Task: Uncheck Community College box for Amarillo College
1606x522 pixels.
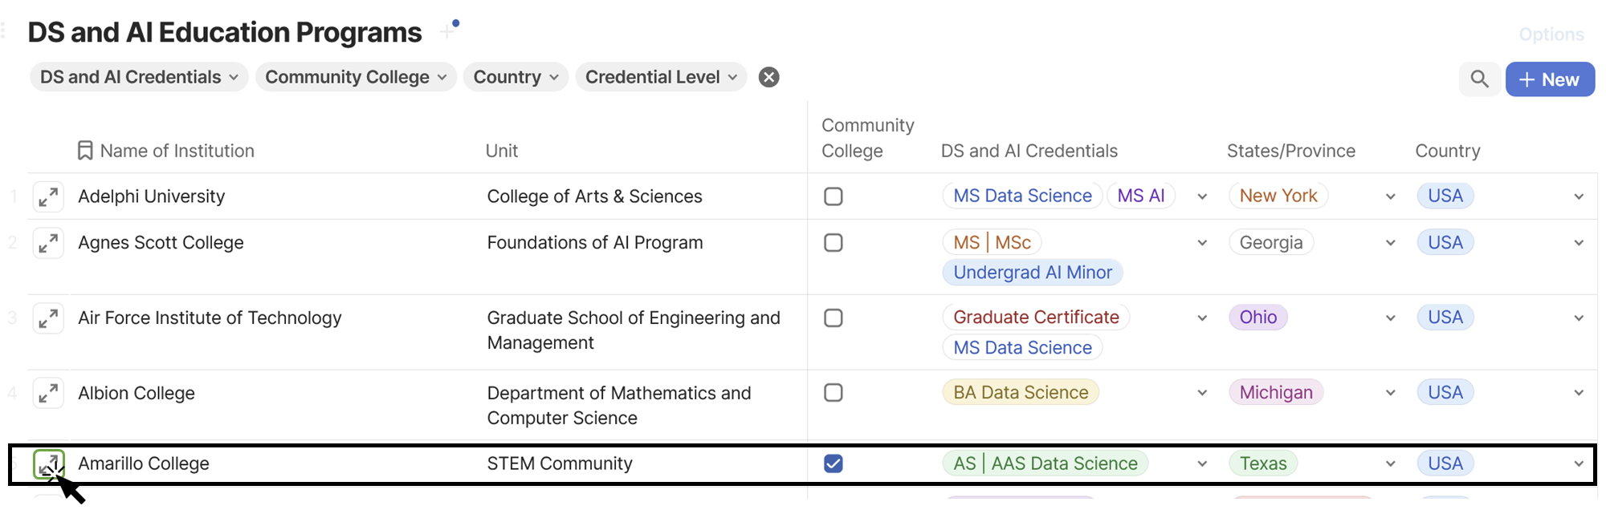Action: coord(833,463)
